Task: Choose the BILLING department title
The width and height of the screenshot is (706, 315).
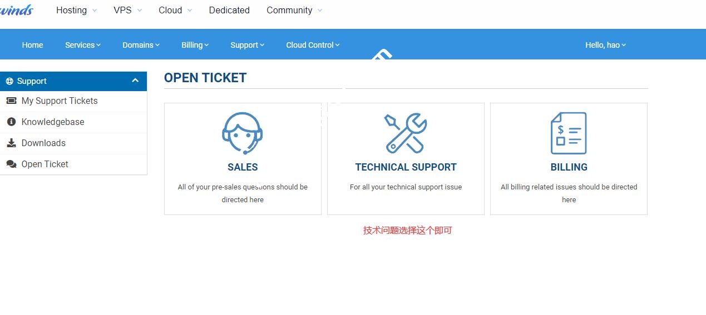Action: tap(569, 167)
